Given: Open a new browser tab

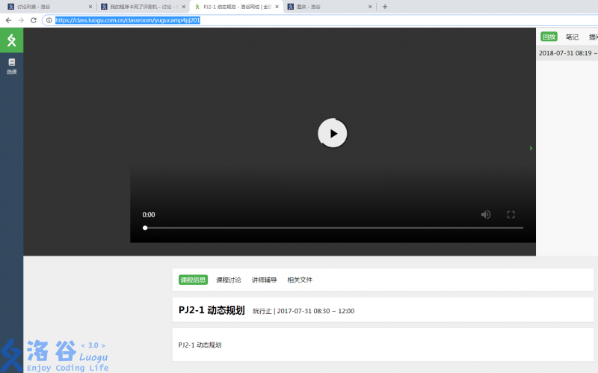Looking at the screenshot, I should [x=385, y=7].
